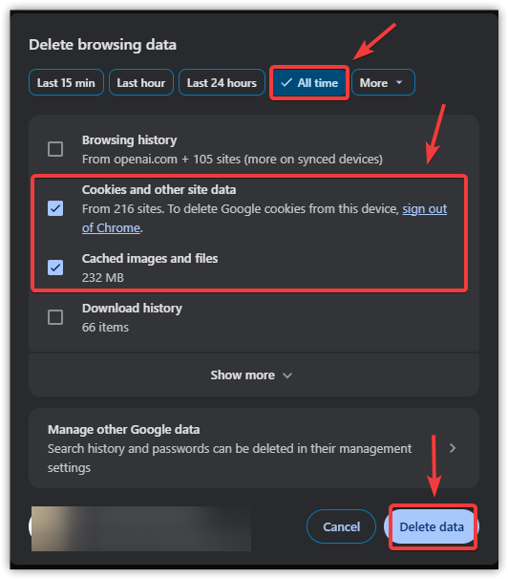This screenshot has height=579, width=508.
Task: Click the Cached images and files label
Action: [x=150, y=259]
